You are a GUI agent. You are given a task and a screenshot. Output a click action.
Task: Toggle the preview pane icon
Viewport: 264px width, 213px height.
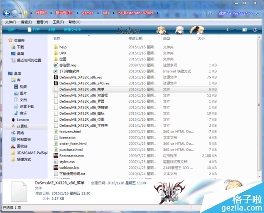[244, 30]
